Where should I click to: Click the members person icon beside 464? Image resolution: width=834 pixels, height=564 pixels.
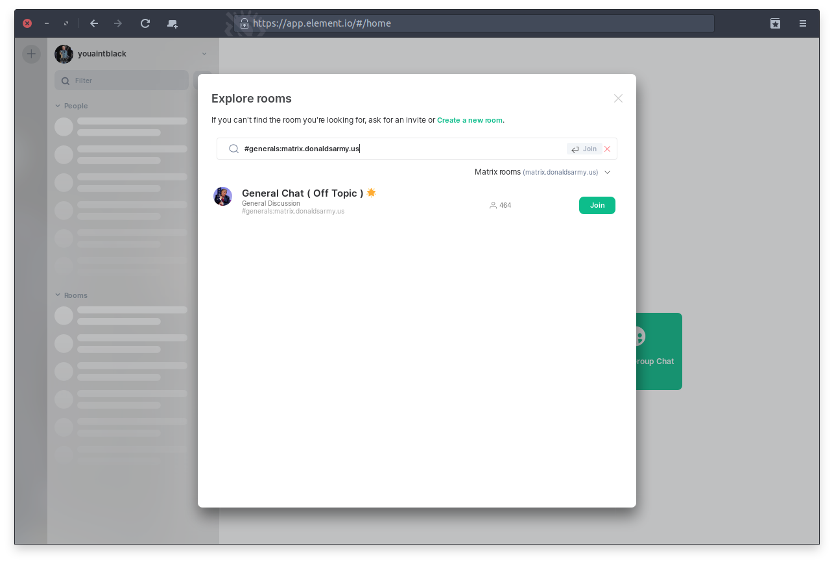pyautogui.click(x=493, y=205)
